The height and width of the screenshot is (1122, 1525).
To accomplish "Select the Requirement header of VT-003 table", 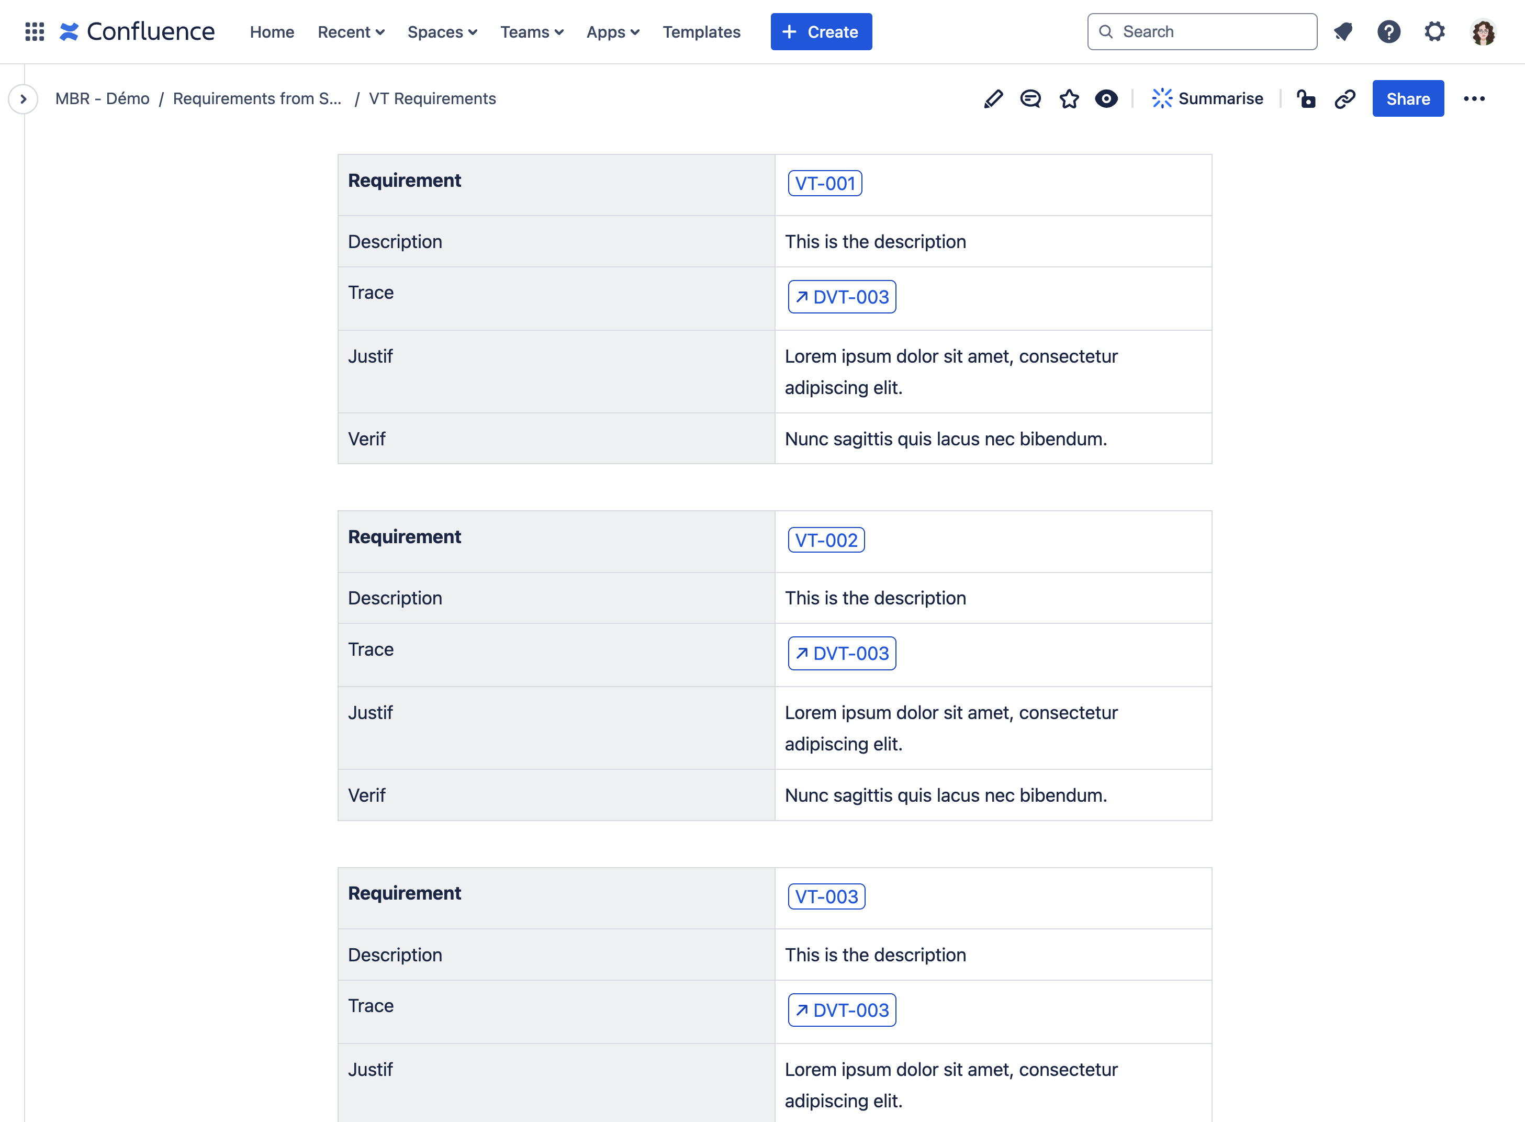I will tap(404, 893).
